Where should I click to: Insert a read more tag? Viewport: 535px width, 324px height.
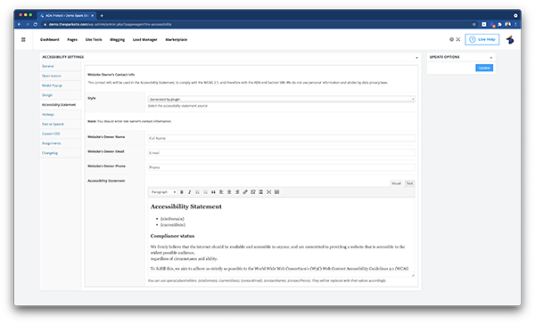pos(261,192)
